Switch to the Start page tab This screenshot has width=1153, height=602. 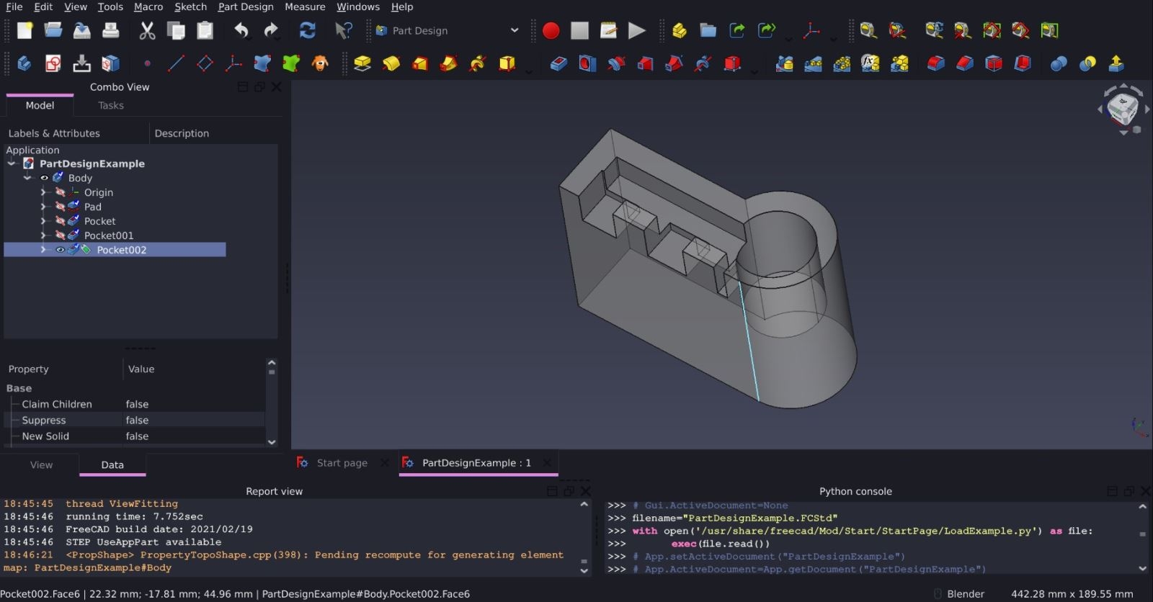point(342,463)
